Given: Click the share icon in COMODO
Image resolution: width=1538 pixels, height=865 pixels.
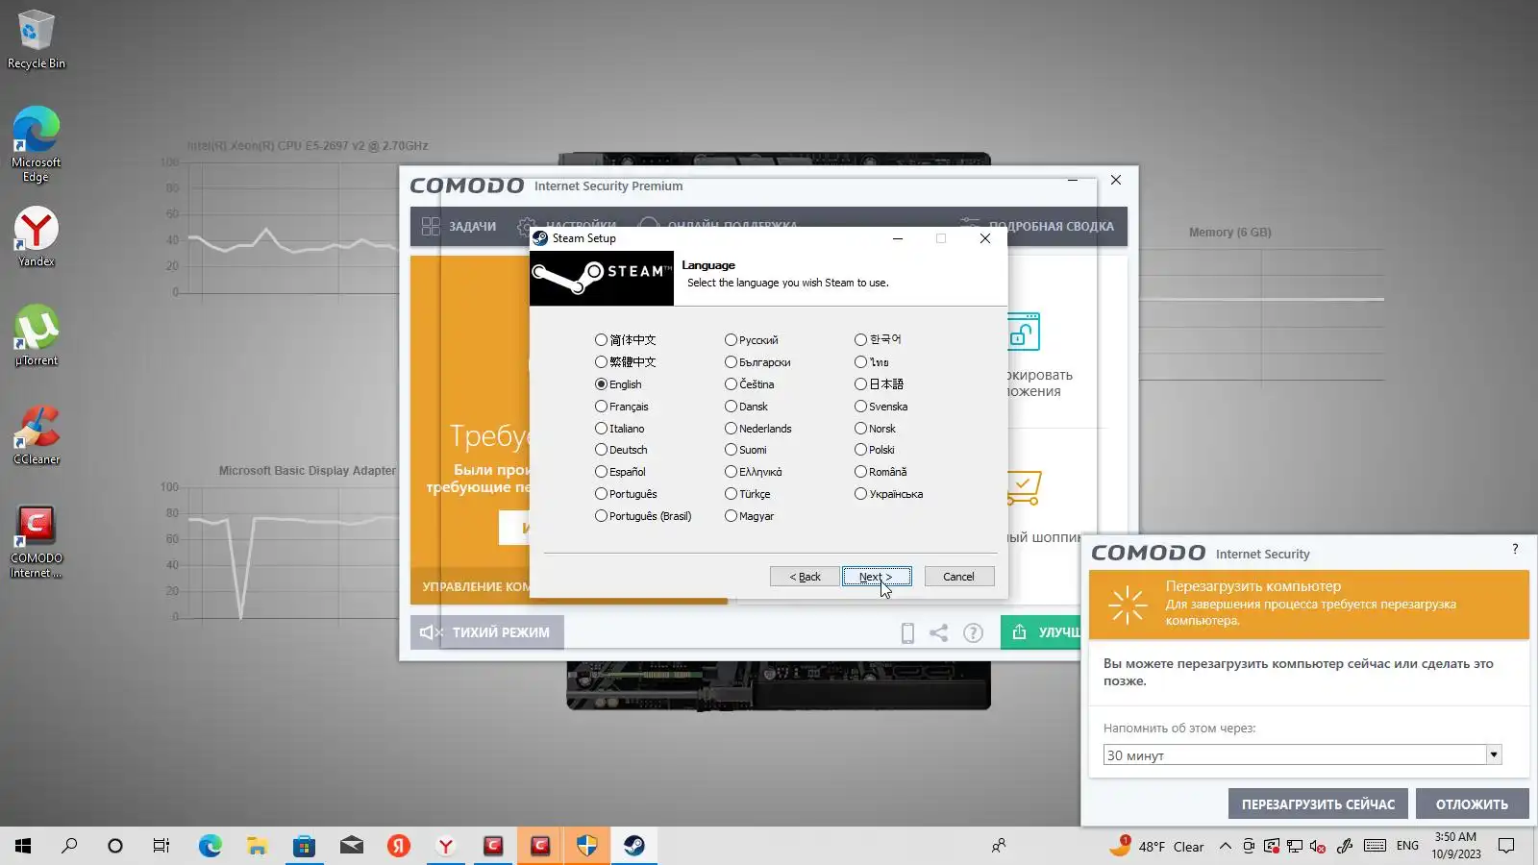Looking at the screenshot, I should 939,632.
